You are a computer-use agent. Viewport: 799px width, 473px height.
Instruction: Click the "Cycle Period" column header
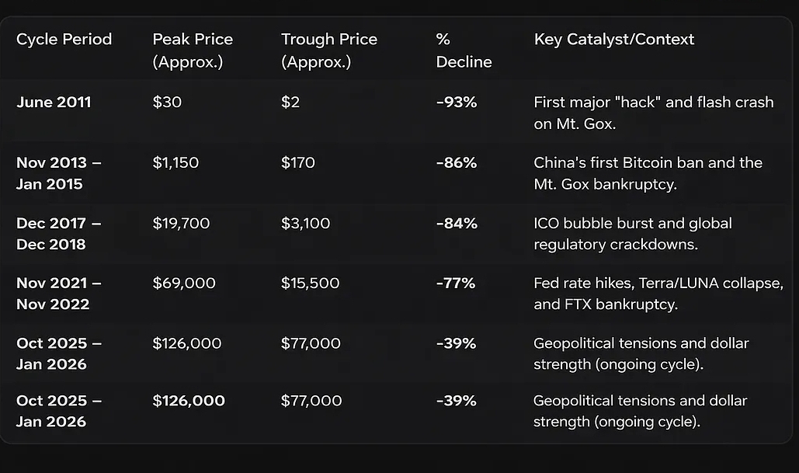pos(64,40)
